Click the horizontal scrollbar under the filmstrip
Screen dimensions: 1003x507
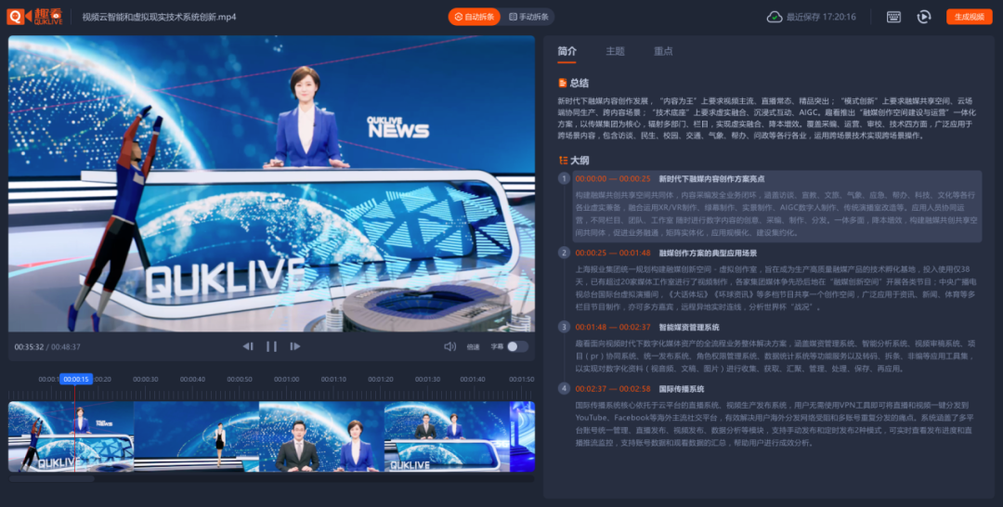coord(51,478)
